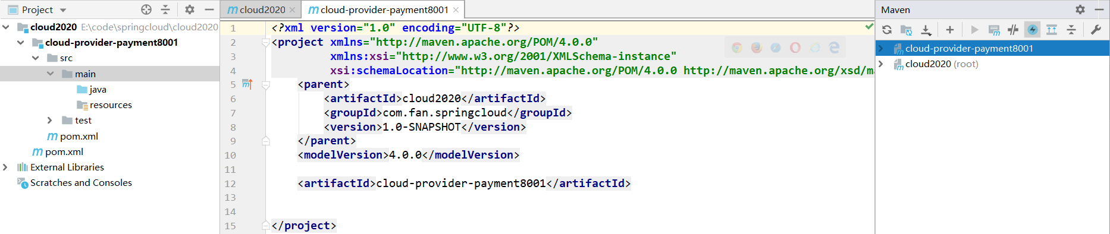
Task: Collapse the main folder
Action: 51,74
